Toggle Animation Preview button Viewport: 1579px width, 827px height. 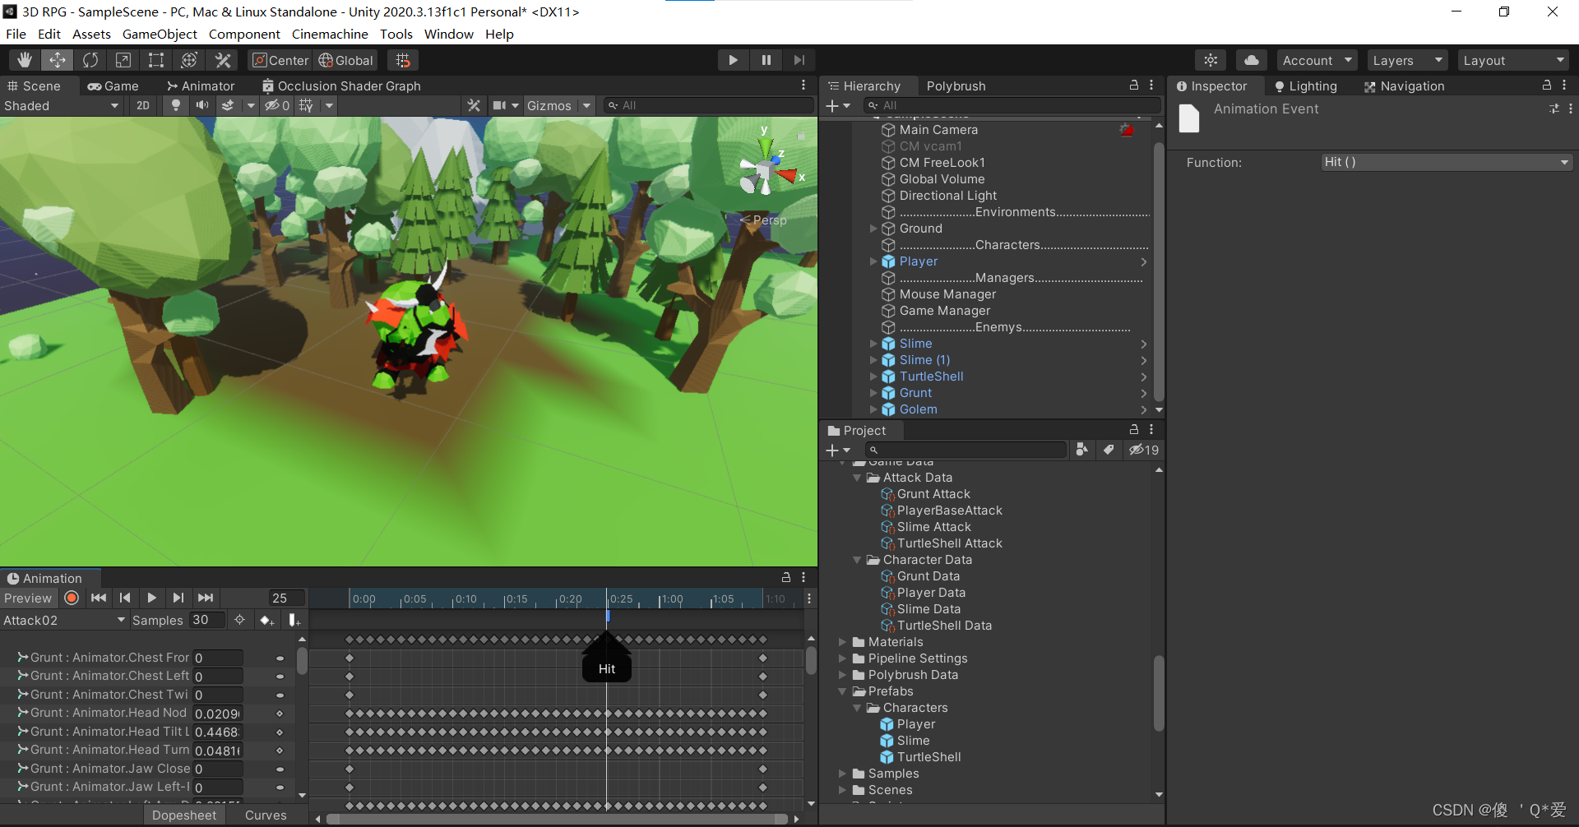pos(28,598)
